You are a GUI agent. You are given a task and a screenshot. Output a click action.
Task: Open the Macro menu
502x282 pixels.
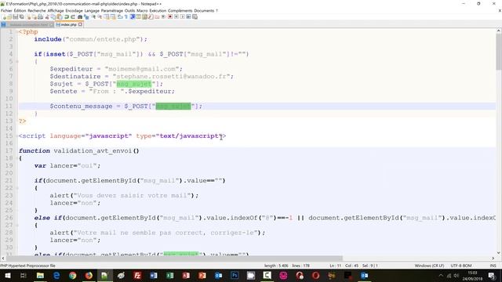click(x=142, y=10)
